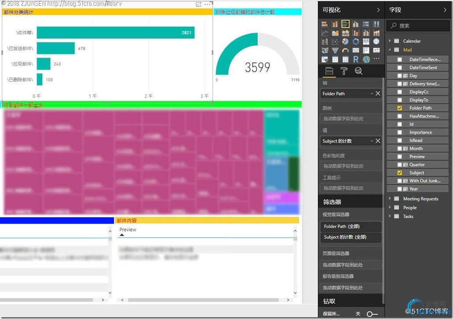Select the line and stacked column chart

(x=356, y=33)
